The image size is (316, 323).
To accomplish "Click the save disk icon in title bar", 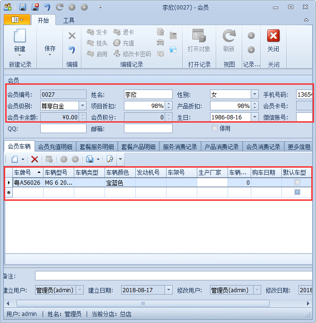I will point(22,7).
